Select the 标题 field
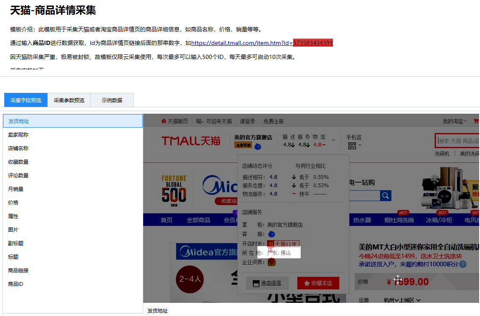This screenshot has height=316, width=480. 73,257
